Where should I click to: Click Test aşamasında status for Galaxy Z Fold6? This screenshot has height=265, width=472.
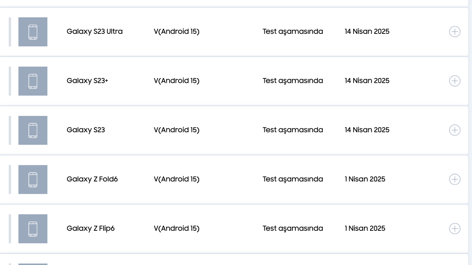pos(293,179)
